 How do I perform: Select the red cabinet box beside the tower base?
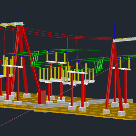(x=42, y=97)
